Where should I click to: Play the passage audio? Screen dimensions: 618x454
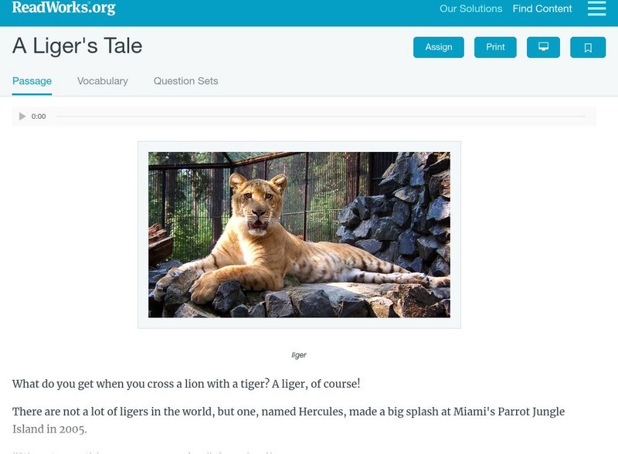point(22,117)
